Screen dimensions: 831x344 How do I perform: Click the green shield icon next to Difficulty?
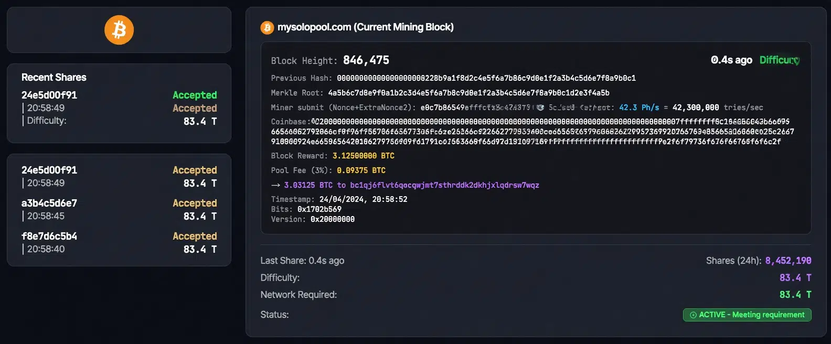(x=797, y=60)
